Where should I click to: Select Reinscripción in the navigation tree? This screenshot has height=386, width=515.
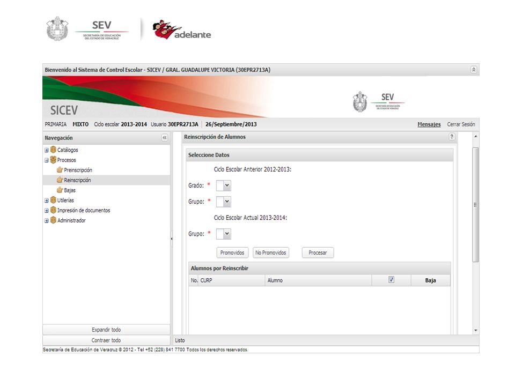(x=77, y=180)
